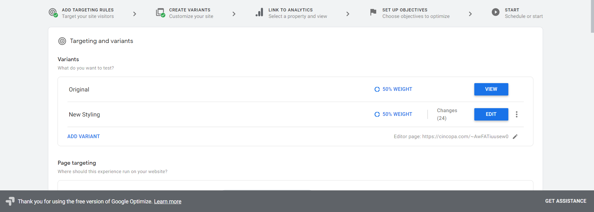This screenshot has width=594, height=212.
Task: Click the Targeting and variants section icon
Action: click(x=62, y=41)
